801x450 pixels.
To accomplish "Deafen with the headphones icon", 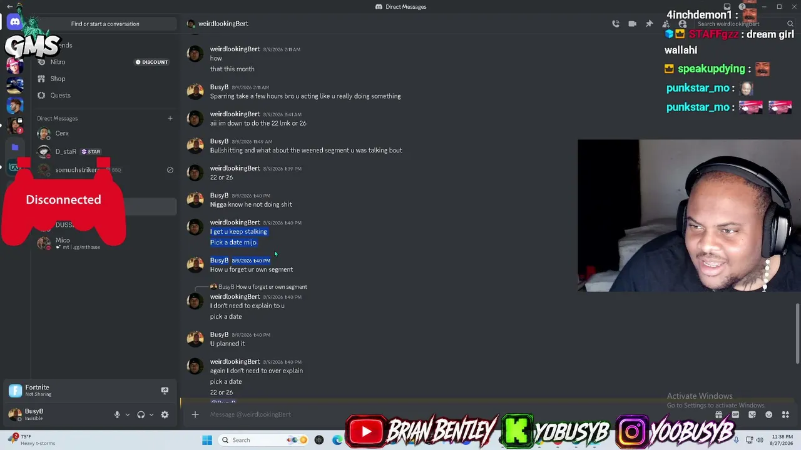I will click(x=141, y=414).
